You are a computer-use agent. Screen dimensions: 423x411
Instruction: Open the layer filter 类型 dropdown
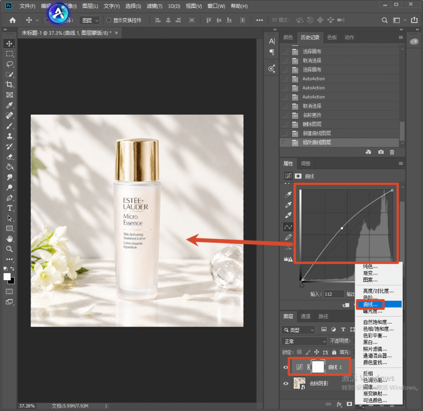click(x=298, y=329)
